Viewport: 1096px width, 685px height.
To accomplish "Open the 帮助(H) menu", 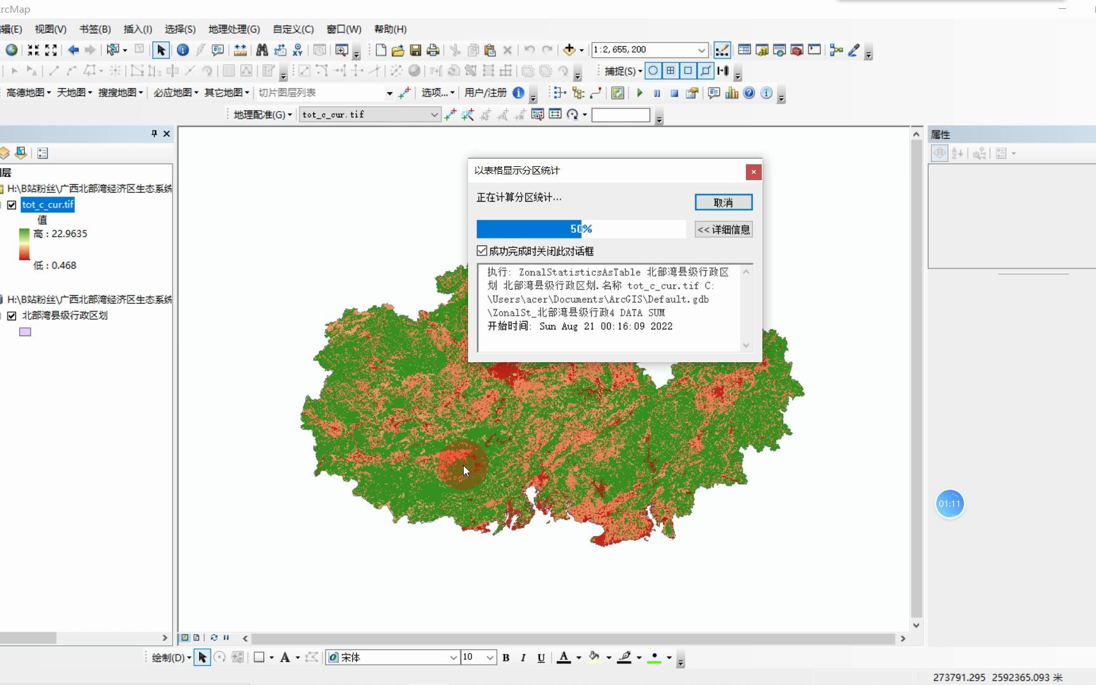I will [x=390, y=29].
